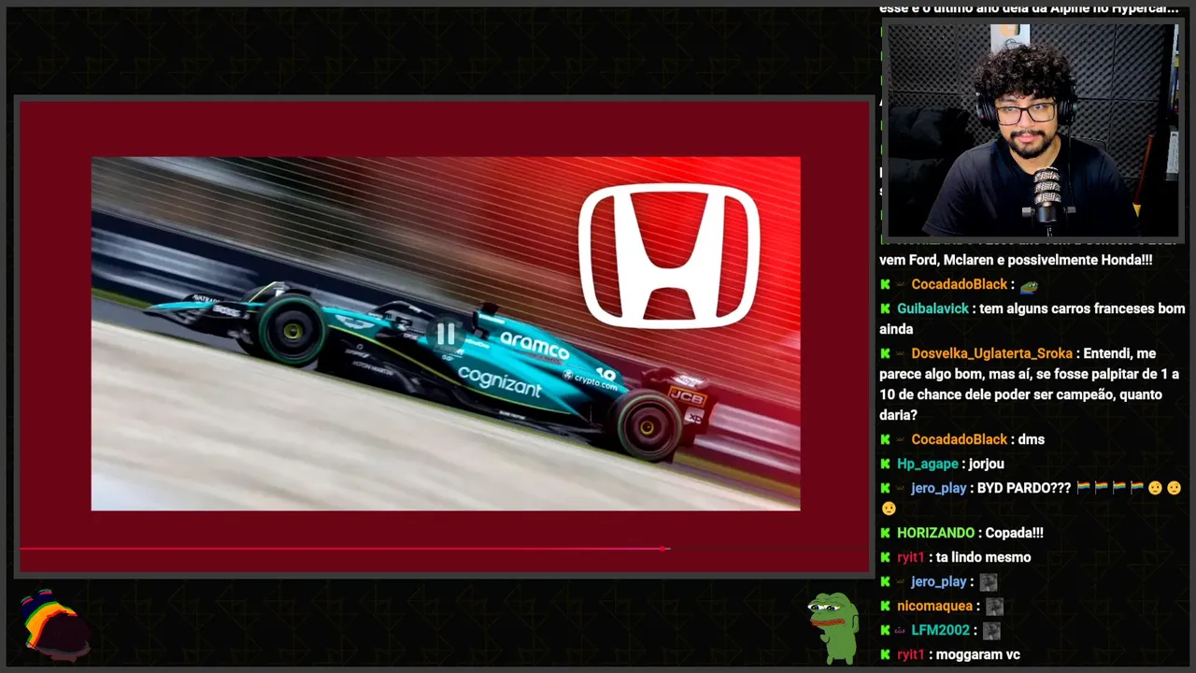Click worried emoji on jero_play's wrapped second line
Image resolution: width=1196 pixels, height=673 pixels.
tap(889, 508)
